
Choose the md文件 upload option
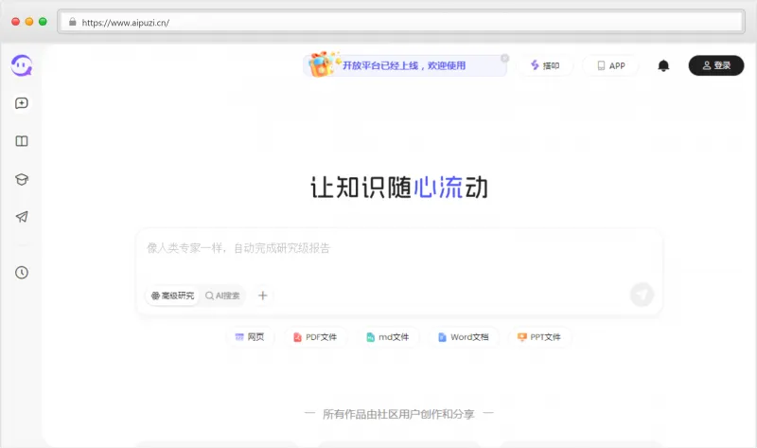[x=388, y=337]
